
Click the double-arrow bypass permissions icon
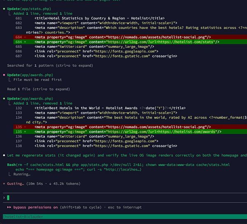tap(9, 207)
